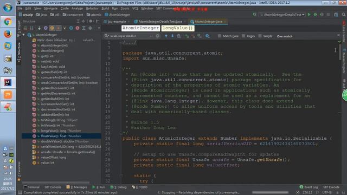
Task: Toggle Show Non-Public lock filter
Action: pyautogui.click(x=59, y=28)
